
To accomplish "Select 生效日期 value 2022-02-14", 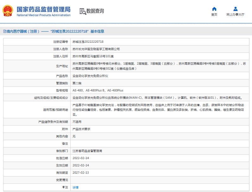I will (x=81, y=165).
